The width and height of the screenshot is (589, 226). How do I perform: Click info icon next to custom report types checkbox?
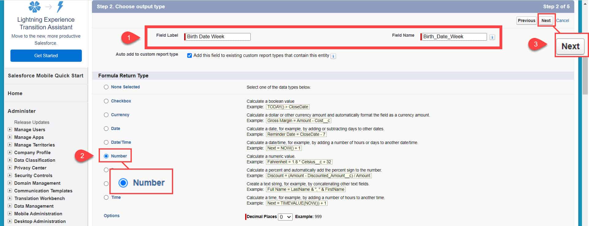[333, 56]
